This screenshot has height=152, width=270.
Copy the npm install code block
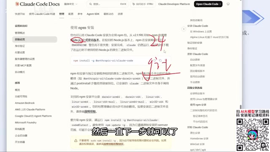[x=160, y=60]
